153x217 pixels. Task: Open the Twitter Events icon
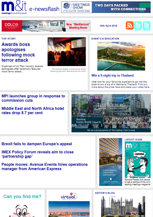[138, 26]
